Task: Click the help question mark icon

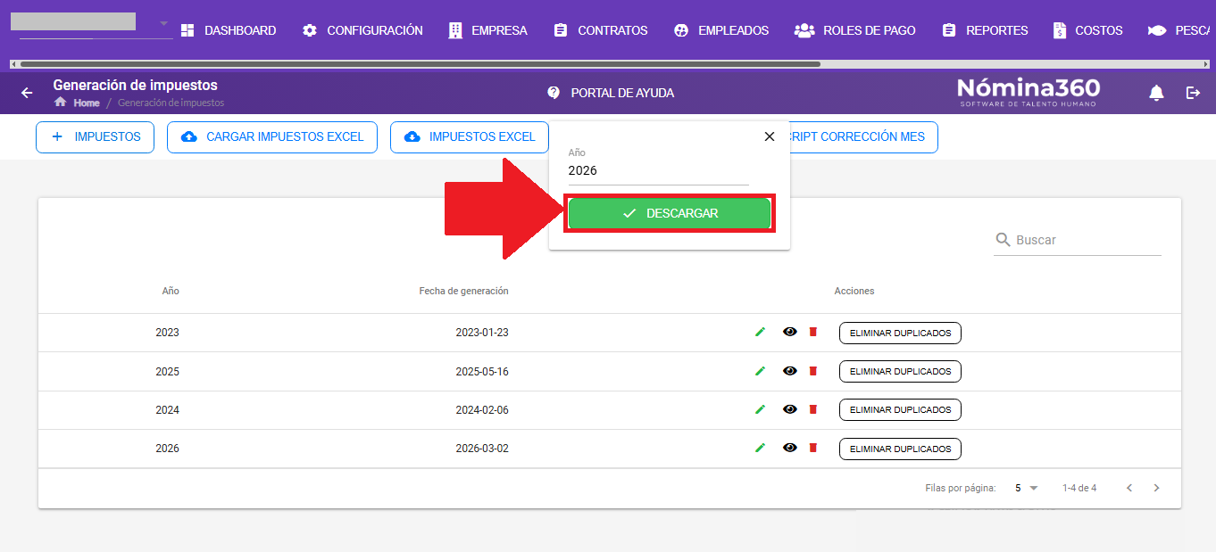Action: click(554, 93)
